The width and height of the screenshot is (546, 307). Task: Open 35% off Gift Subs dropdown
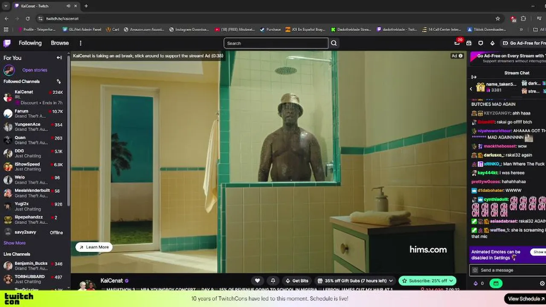pyautogui.click(x=355, y=281)
